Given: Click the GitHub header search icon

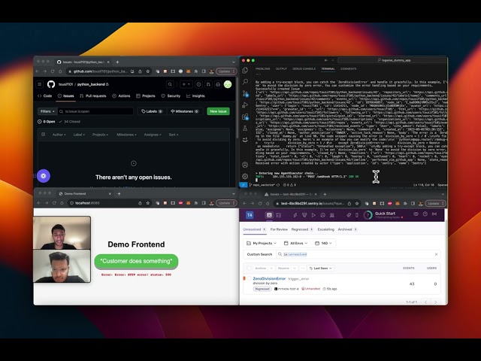Looking at the screenshot, I should pyautogui.click(x=170, y=84).
